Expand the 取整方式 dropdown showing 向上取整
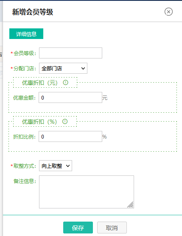The image size is (182, 236). point(56,166)
